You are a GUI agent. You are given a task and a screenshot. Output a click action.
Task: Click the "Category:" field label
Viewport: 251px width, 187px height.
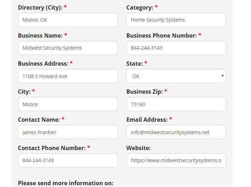click(x=140, y=7)
